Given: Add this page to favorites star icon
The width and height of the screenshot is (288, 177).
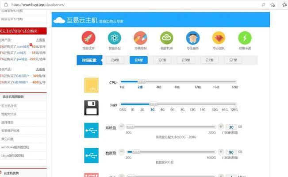Looking at the screenshot, I should [x=273, y=5].
